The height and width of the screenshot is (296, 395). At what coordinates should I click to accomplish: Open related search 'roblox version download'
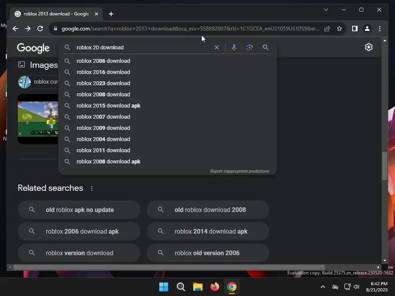coord(79,253)
